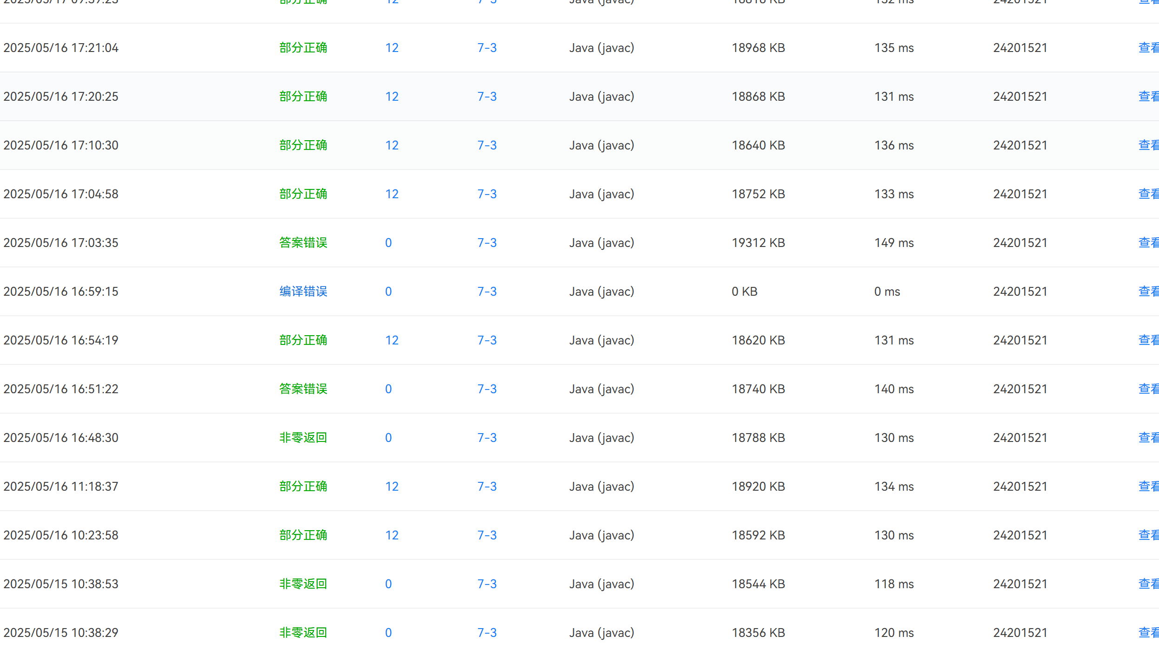Click problem 7-3 on the 10:23:58 row
Screen dimensions: 1159x649
click(x=487, y=535)
